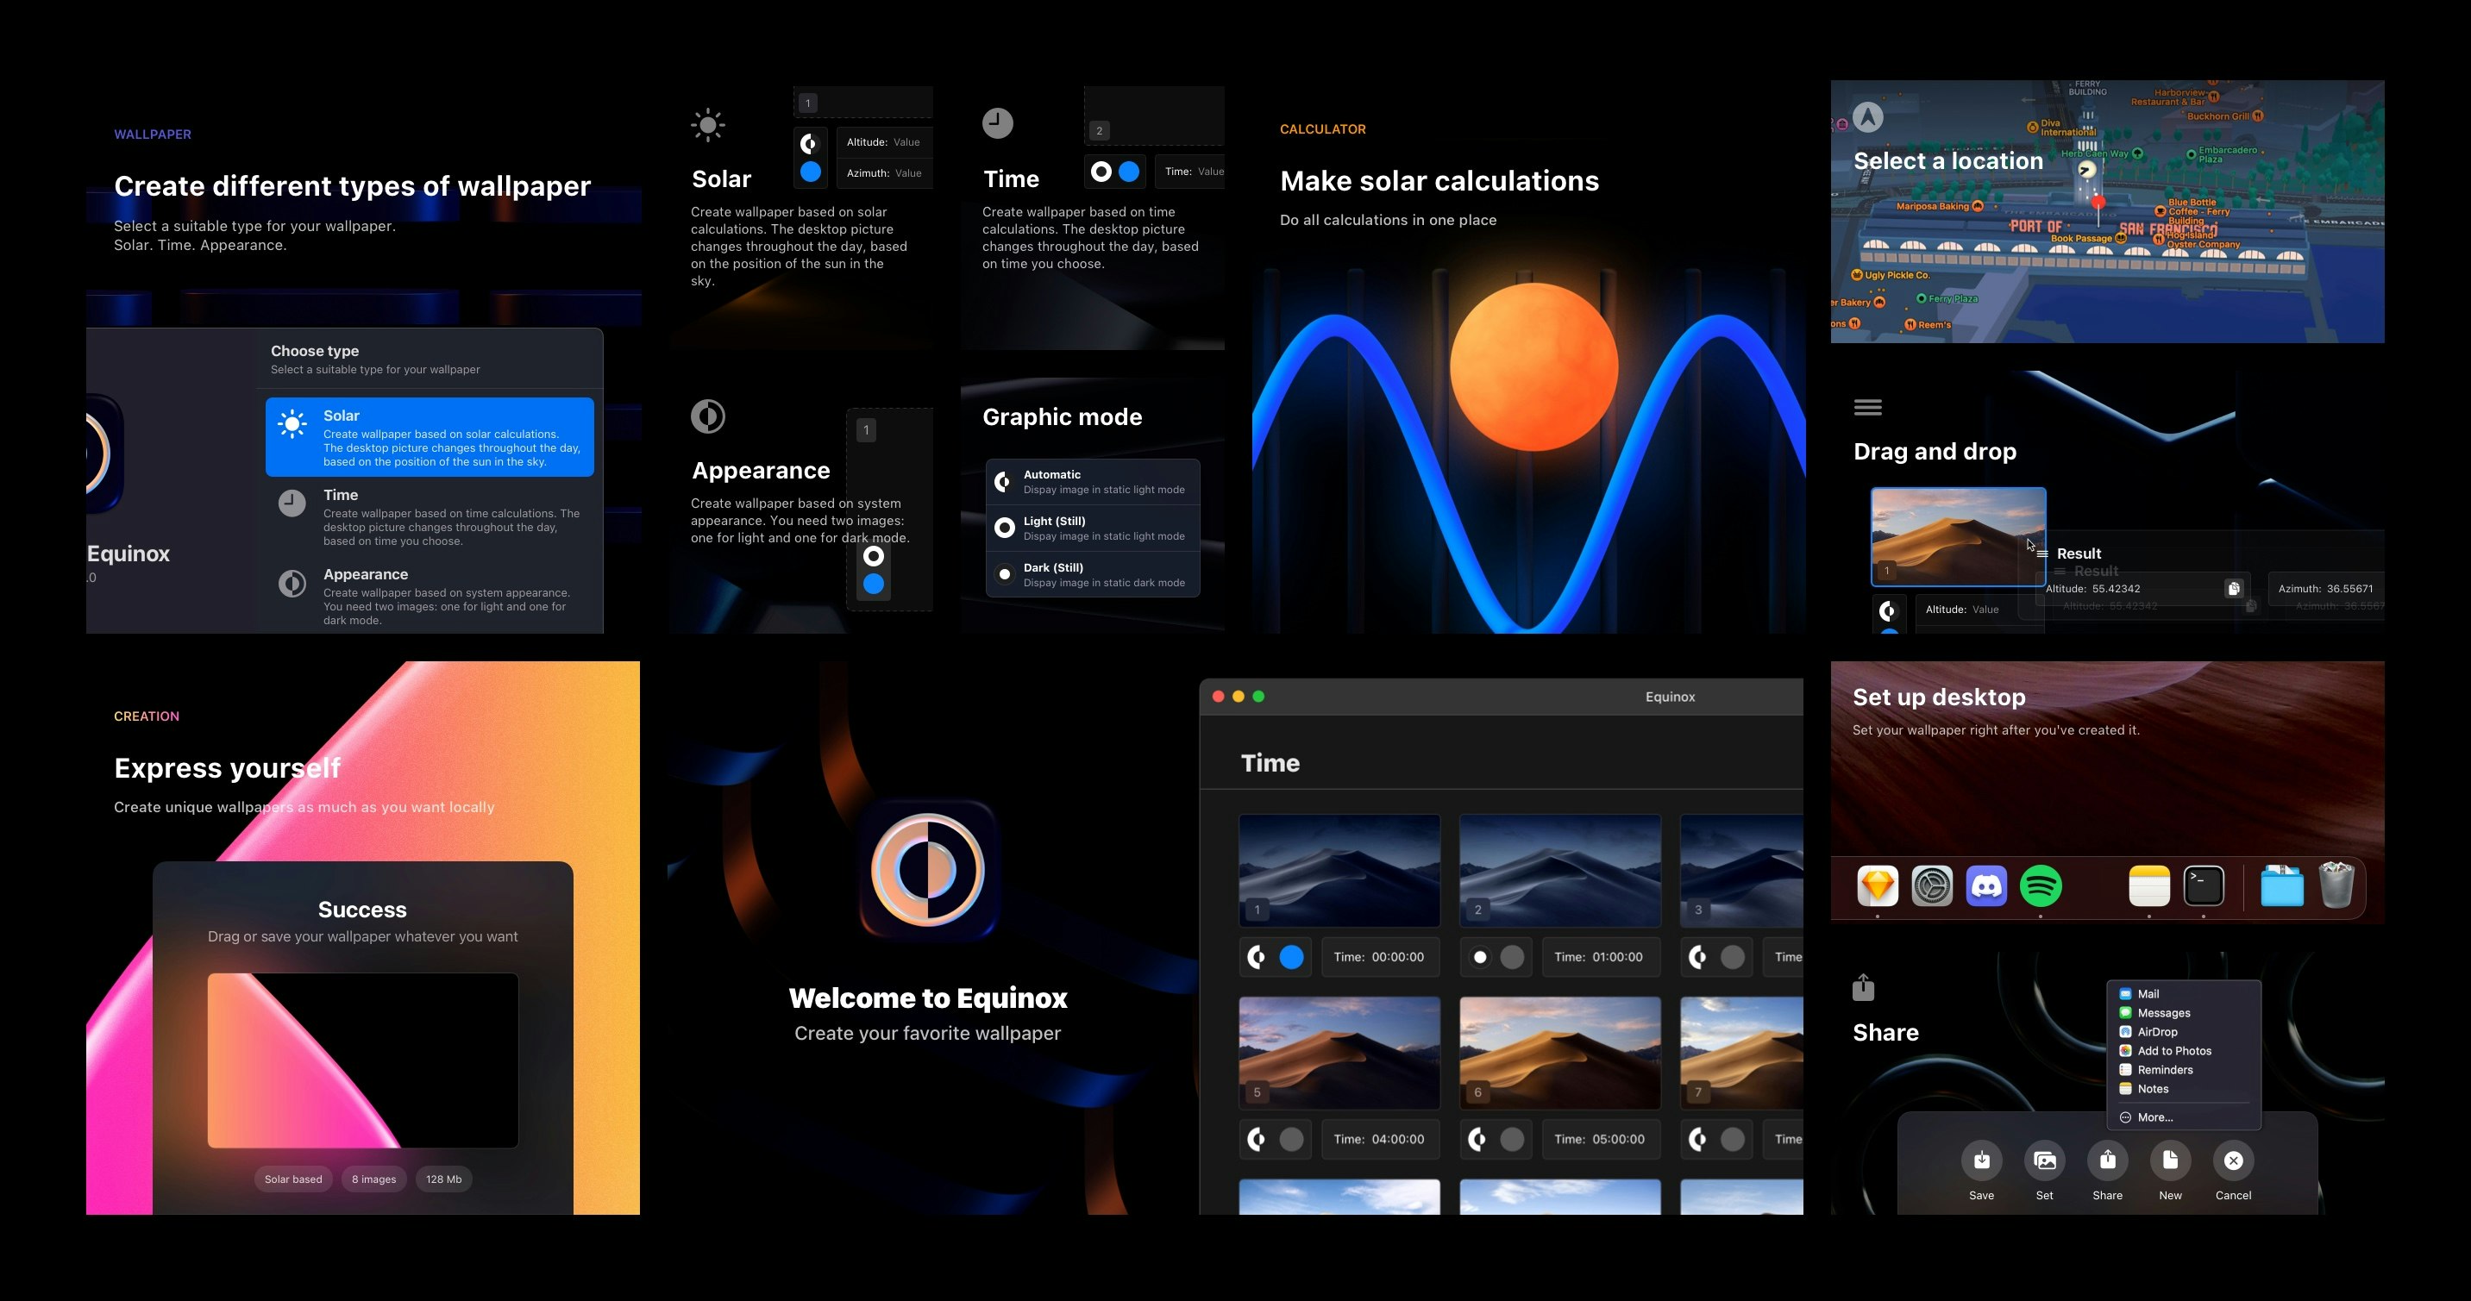Click blue primary toggle under image 1

point(1291,958)
